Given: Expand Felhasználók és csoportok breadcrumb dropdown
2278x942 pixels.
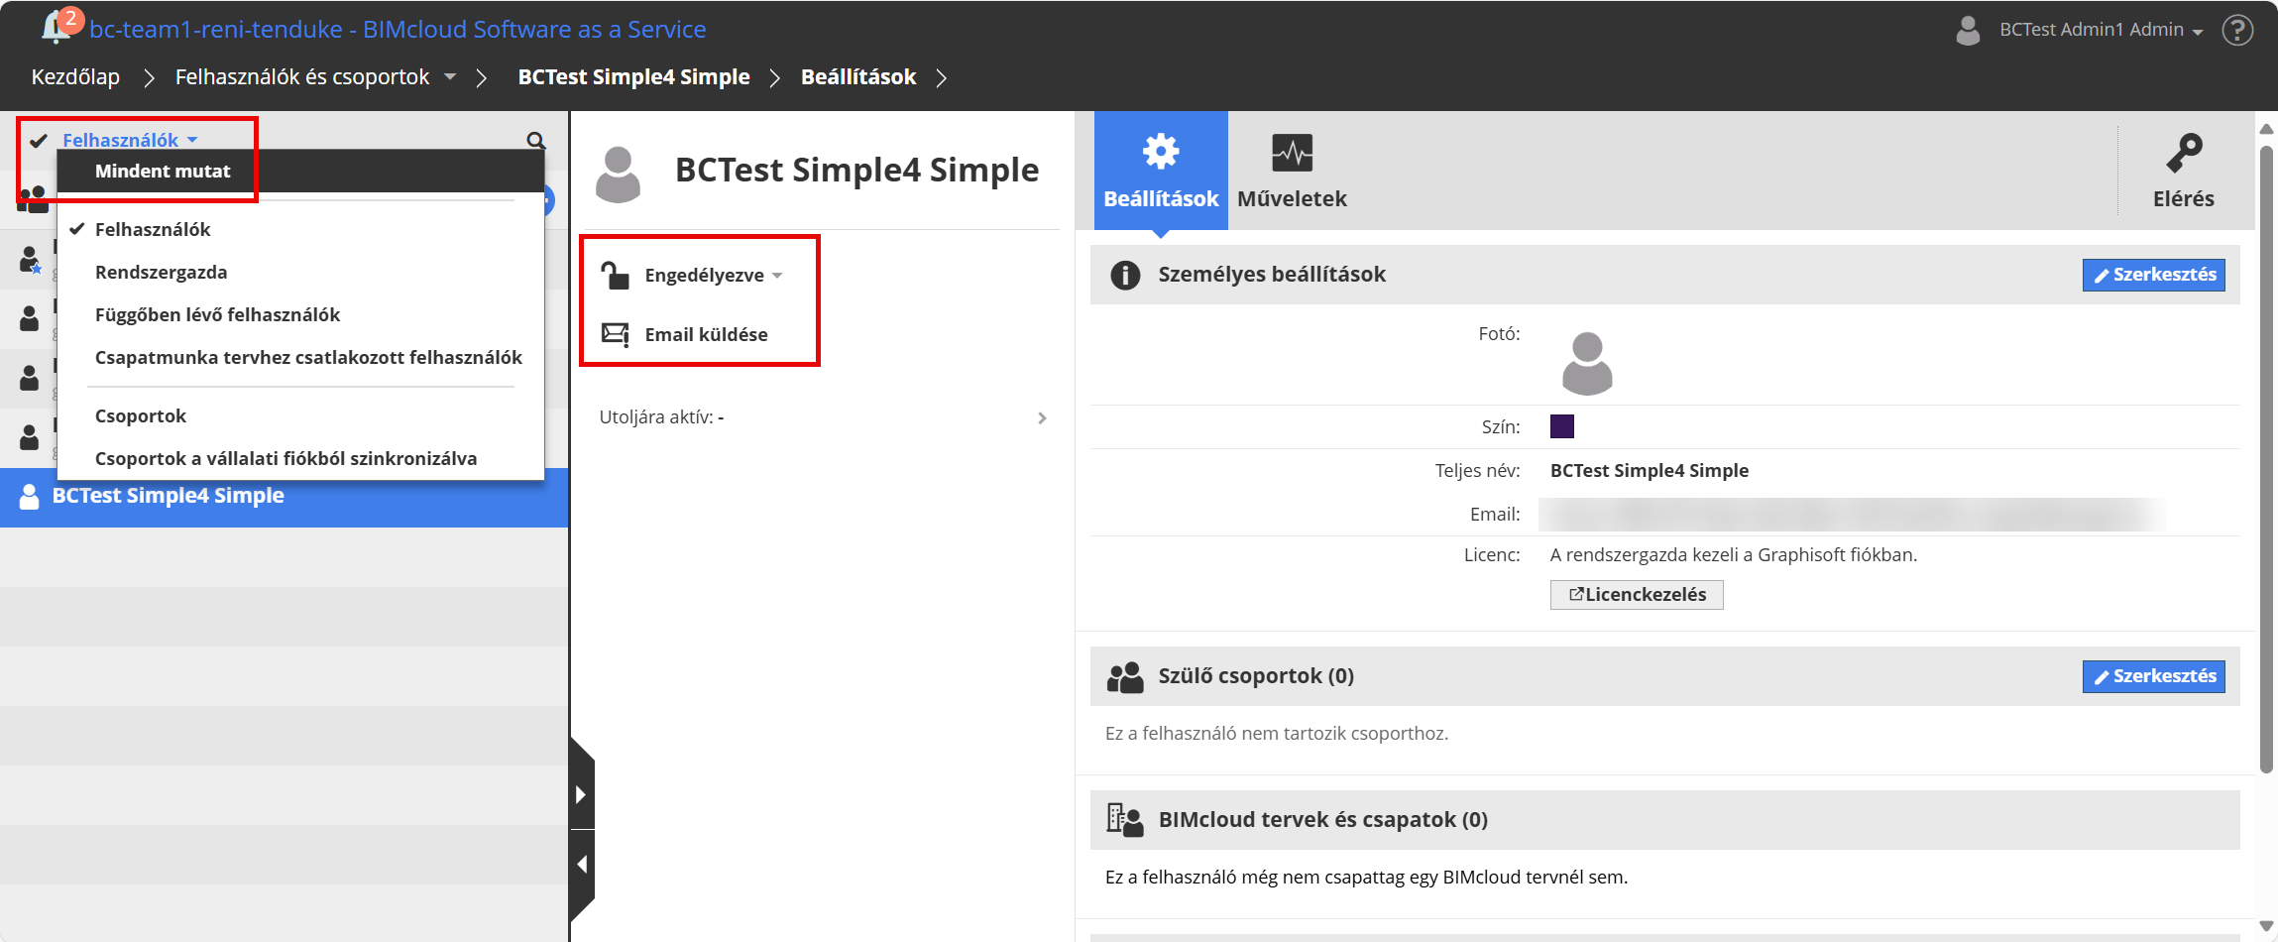Looking at the screenshot, I should [x=450, y=76].
